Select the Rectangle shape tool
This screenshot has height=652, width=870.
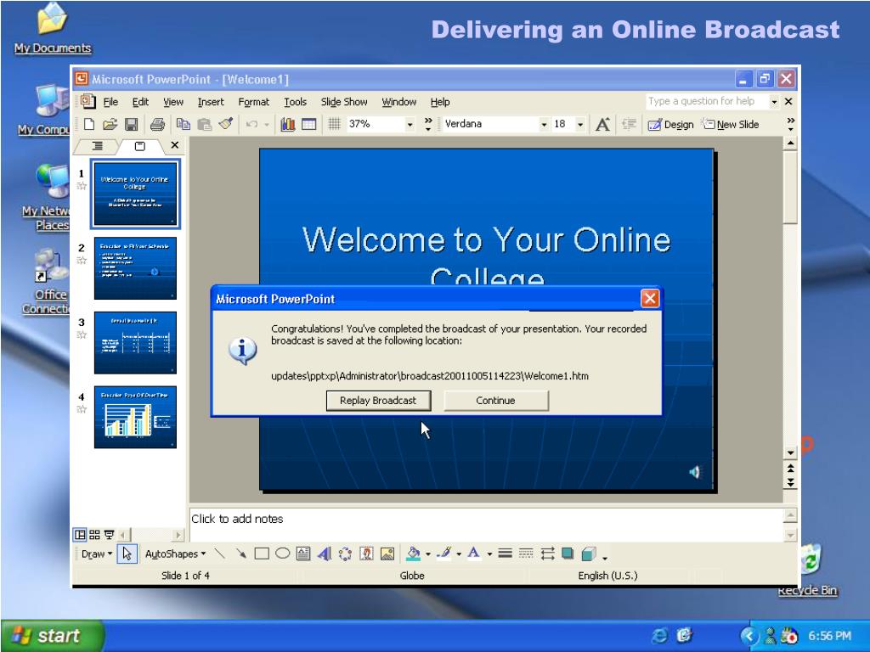point(262,554)
